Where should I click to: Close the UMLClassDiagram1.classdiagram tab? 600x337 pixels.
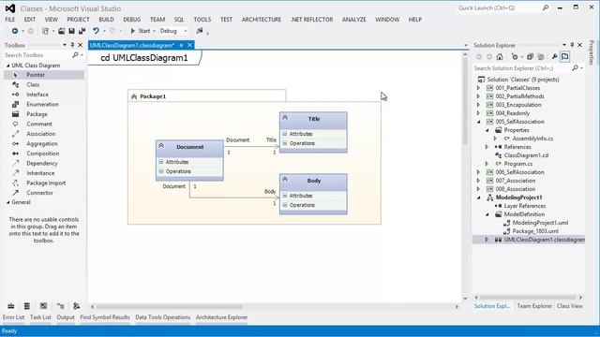coord(189,45)
